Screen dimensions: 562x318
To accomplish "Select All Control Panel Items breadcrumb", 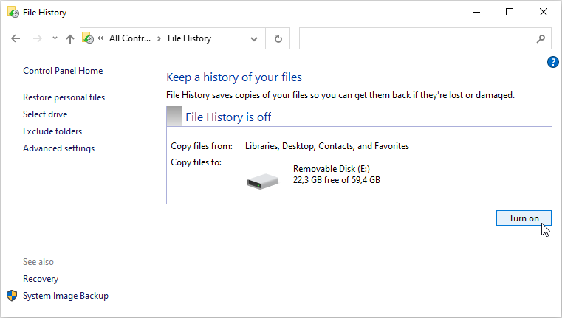I will tap(129, 38).
